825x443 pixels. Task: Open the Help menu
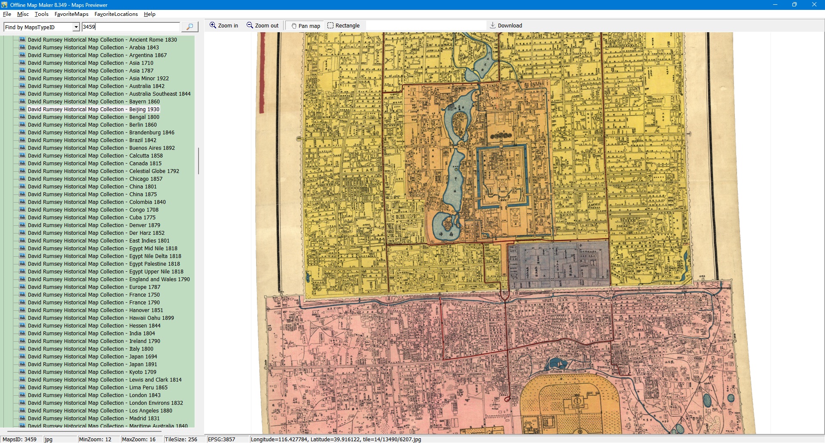(x=150, y=14)
